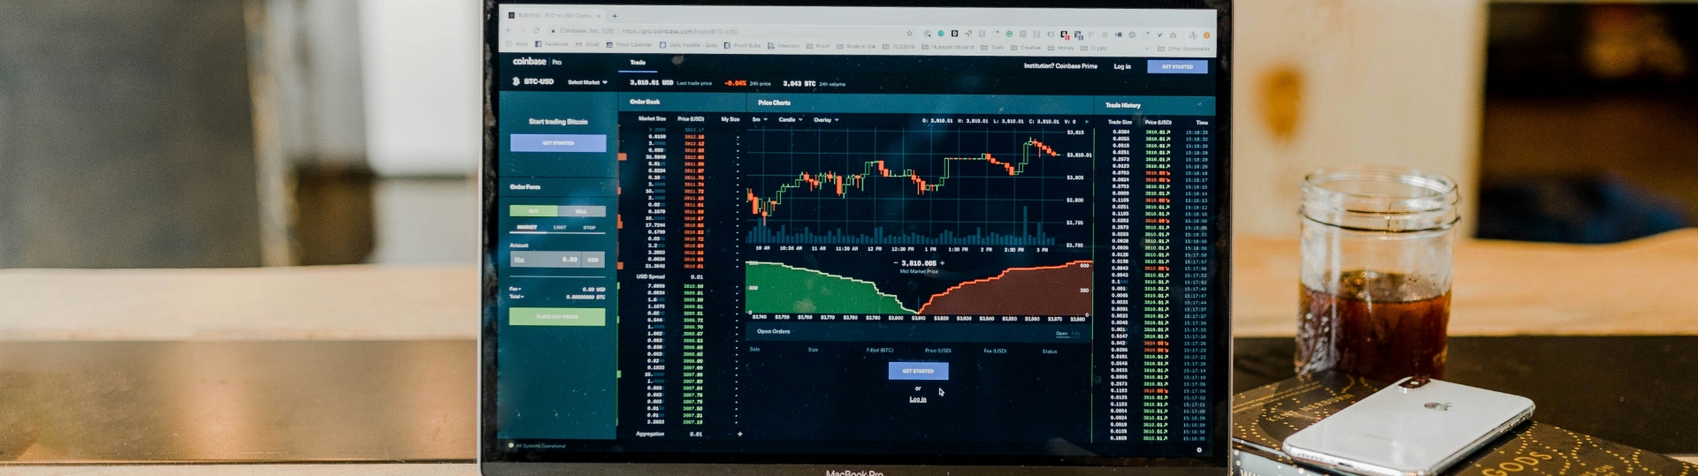Viewport: 1698px width, 476px height.
Task: Select the Limit order type
Action: [x=559, y=227]
